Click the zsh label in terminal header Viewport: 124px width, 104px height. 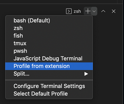pyautogui.click(x=77, y=11)
